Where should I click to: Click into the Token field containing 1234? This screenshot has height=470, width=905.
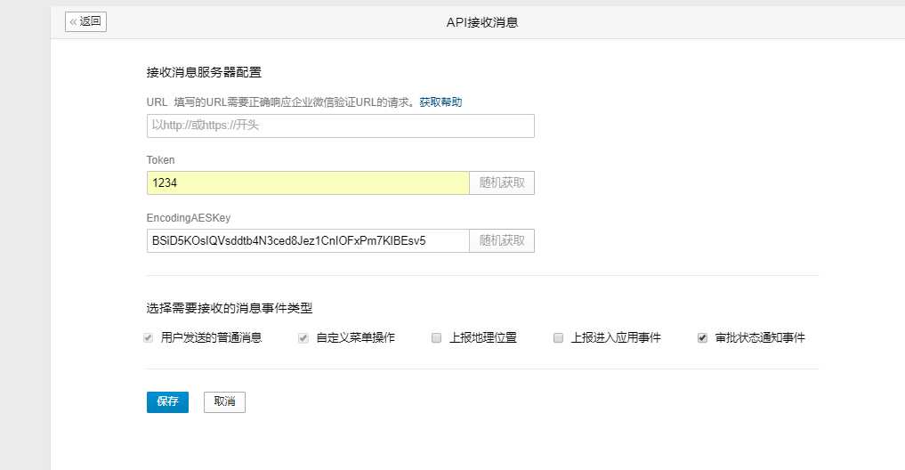[x=308, y=183]
